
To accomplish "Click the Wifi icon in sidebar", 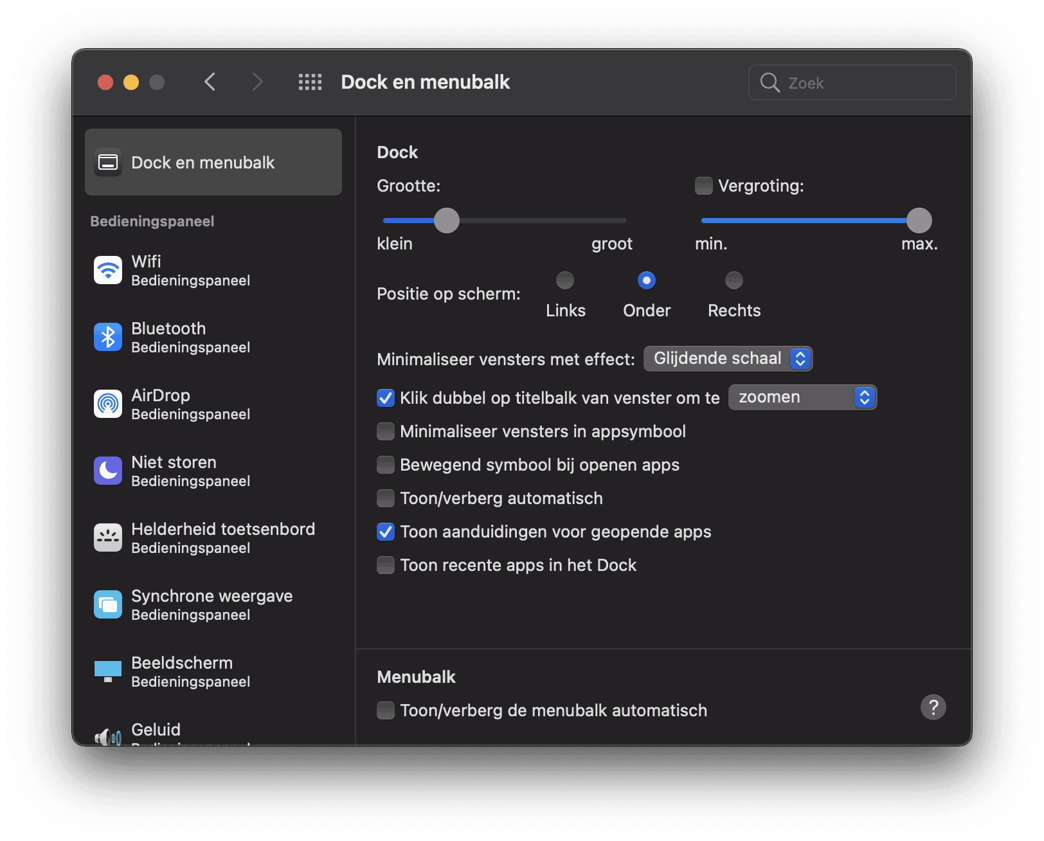I will tap(107, 270).
